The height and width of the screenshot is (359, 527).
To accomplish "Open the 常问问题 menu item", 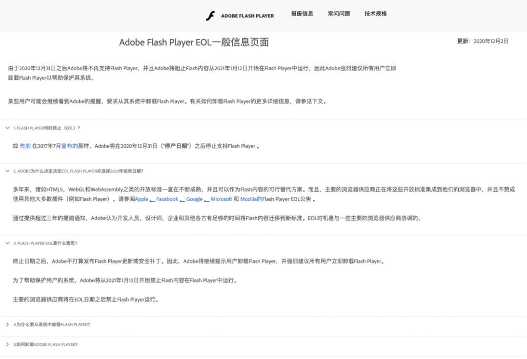I will 339,14.
